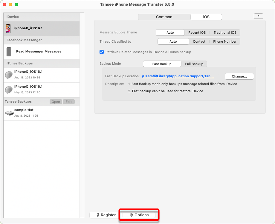The image size is (275, 224).
Task: Switch to the iOS tab
Action: (206, 17)
